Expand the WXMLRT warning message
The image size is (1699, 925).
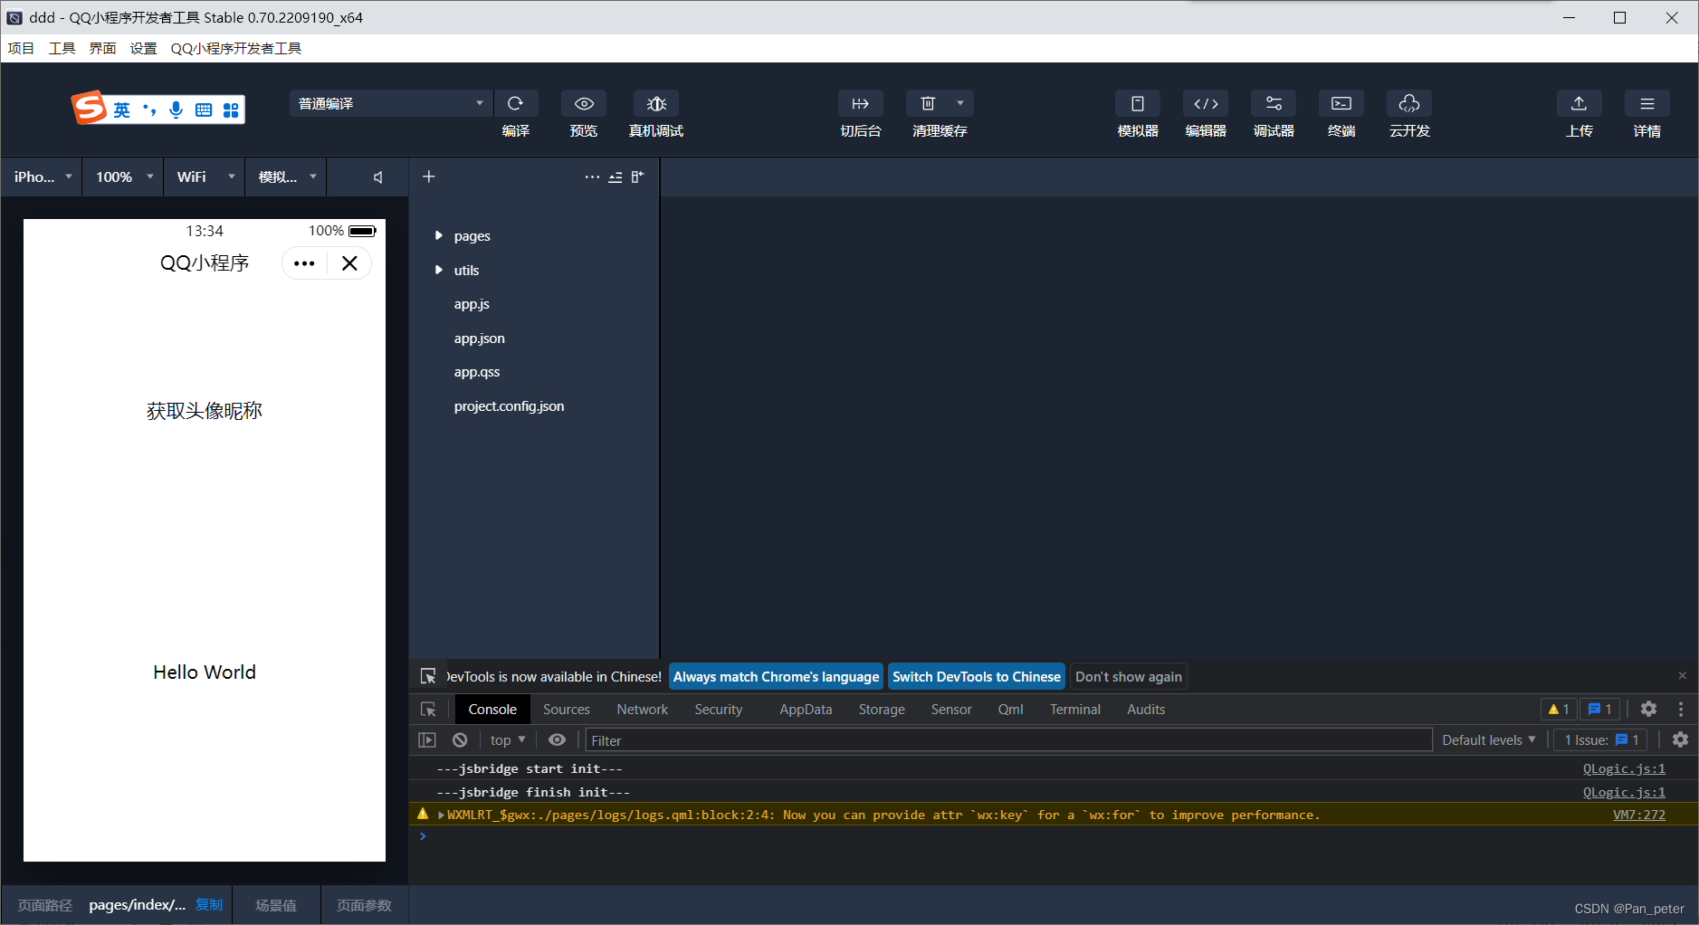pyautogui.click(x=441, y=815)
